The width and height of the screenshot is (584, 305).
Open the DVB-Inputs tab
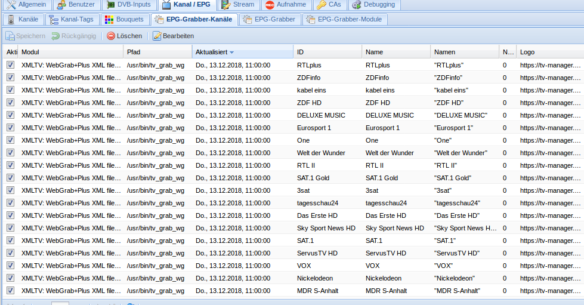[x=129, y=4]
